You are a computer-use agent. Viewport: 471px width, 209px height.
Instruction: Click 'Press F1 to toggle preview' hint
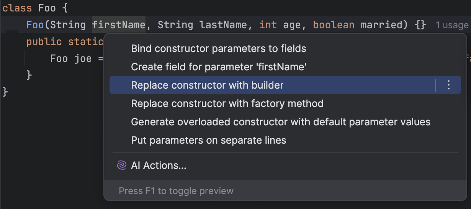click(x=176, y=191)
